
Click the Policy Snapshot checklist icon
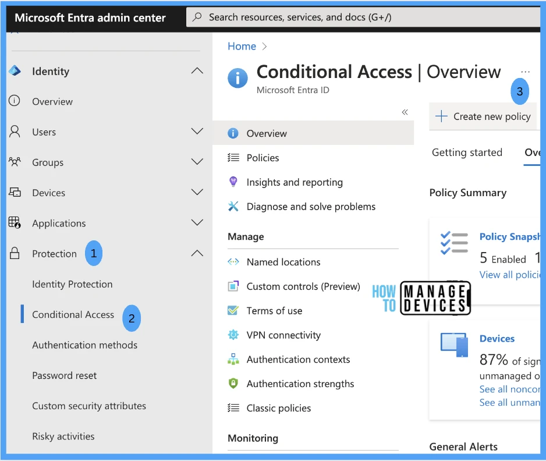[x=454, y=243]
